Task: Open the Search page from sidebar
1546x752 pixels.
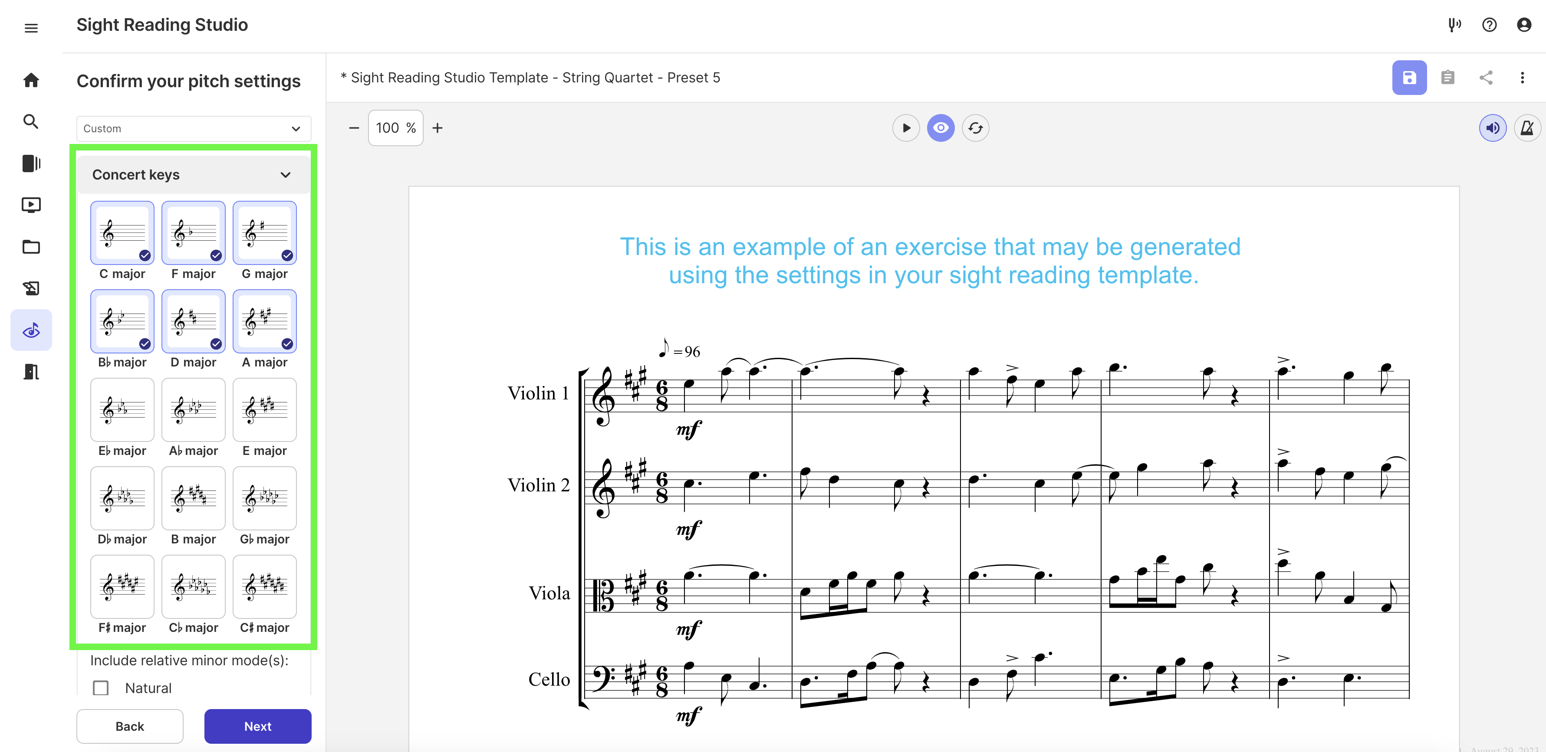Action: point(31,122)
